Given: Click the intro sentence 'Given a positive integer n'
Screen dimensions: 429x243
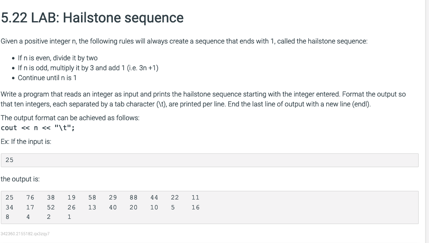Looking at the screenshot, I should 184,41.
